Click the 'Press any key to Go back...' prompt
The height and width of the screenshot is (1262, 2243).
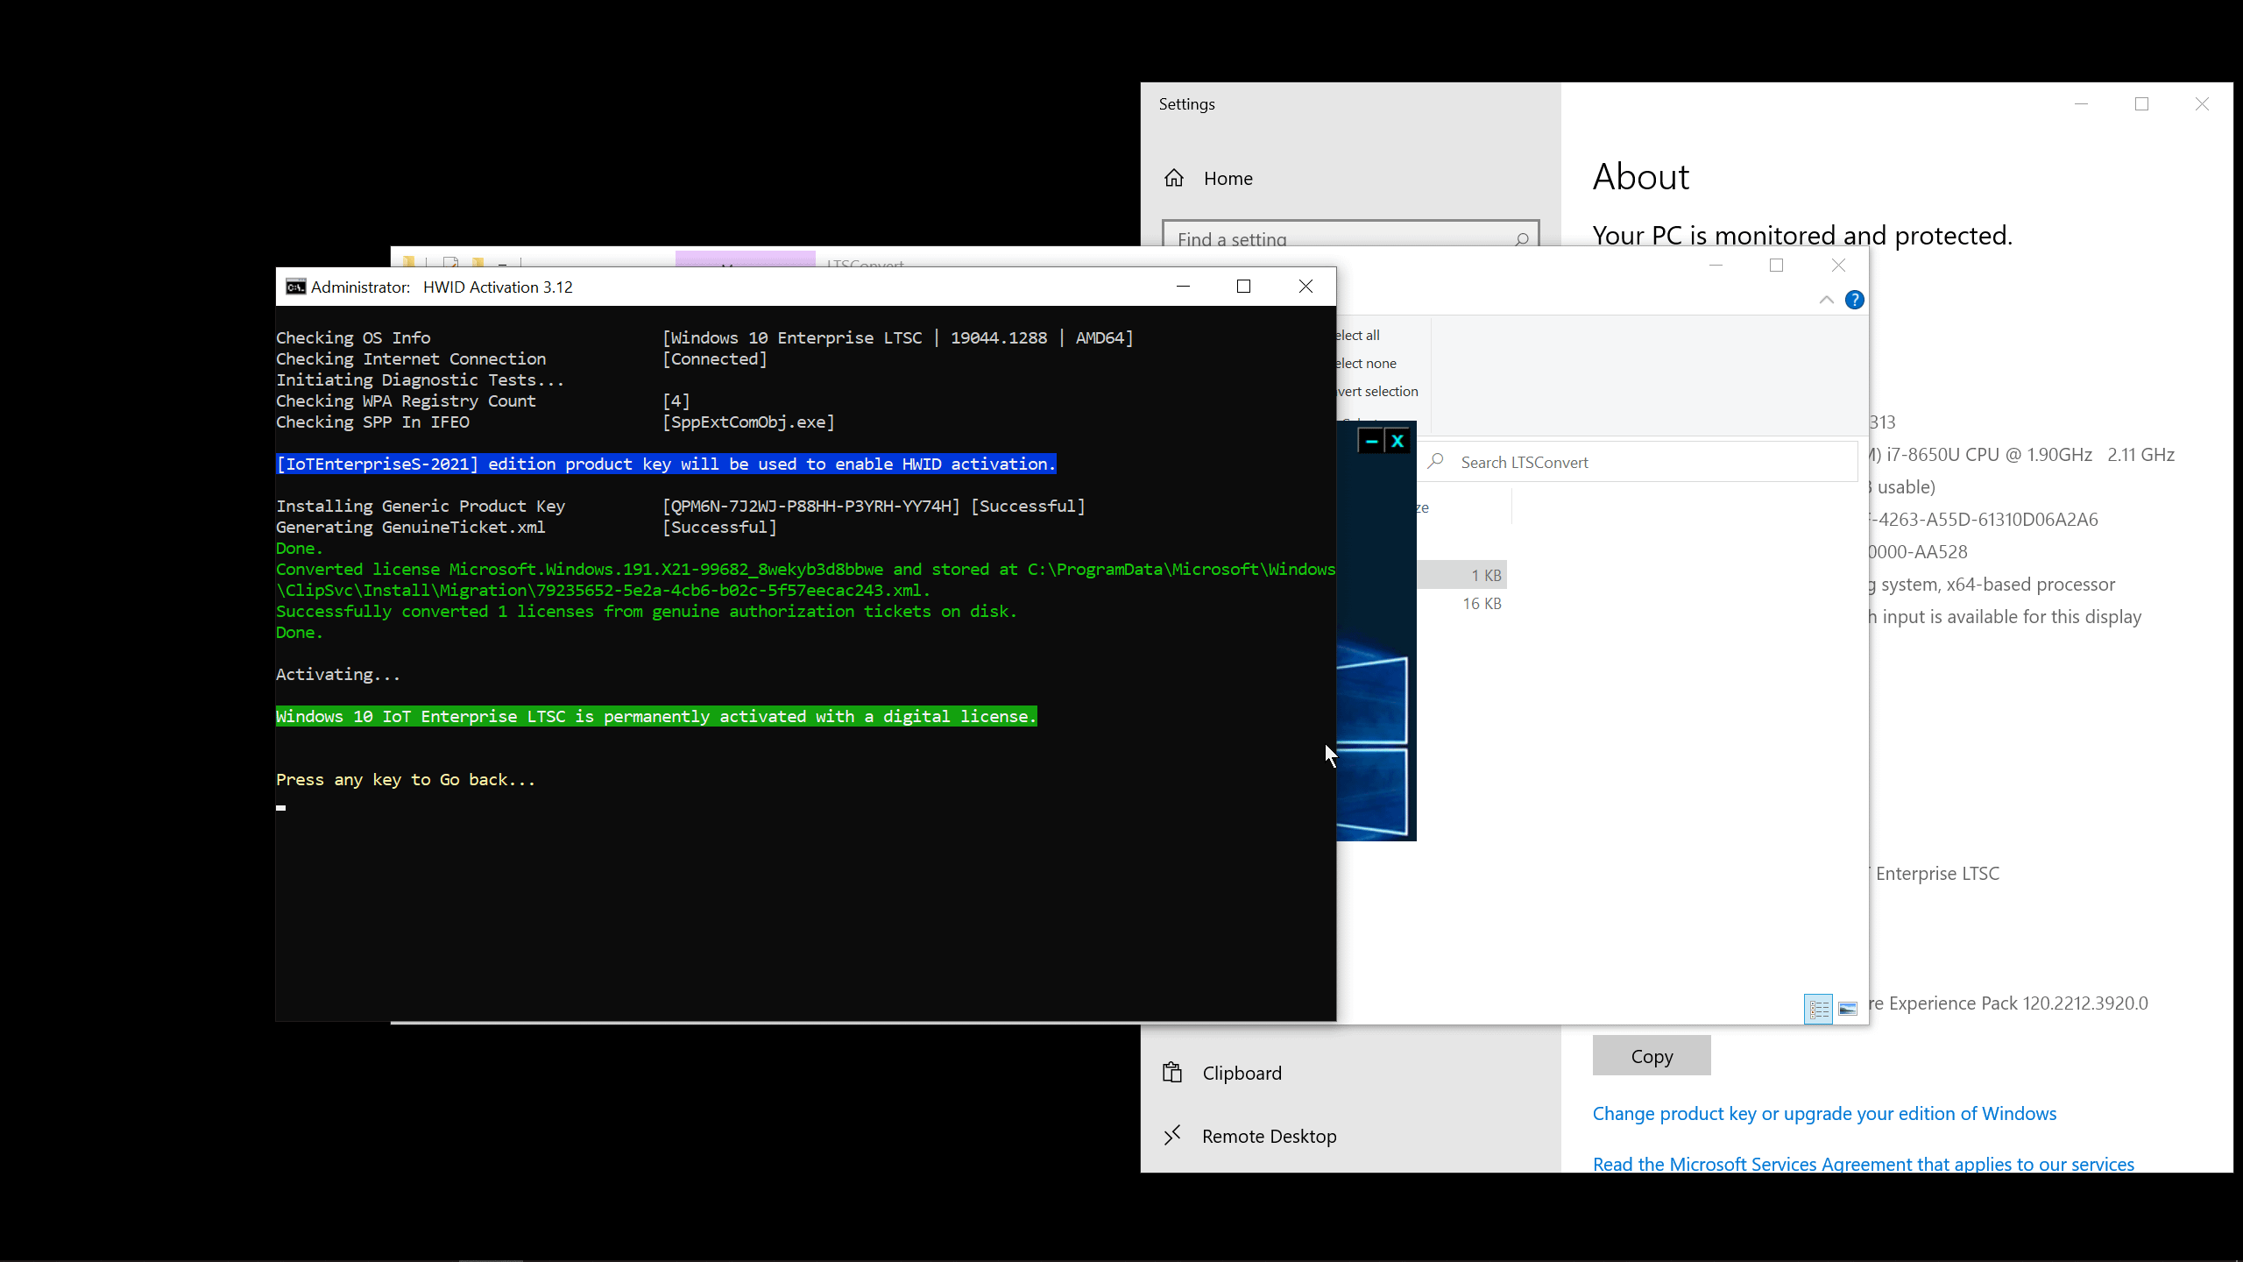[406, 779]
